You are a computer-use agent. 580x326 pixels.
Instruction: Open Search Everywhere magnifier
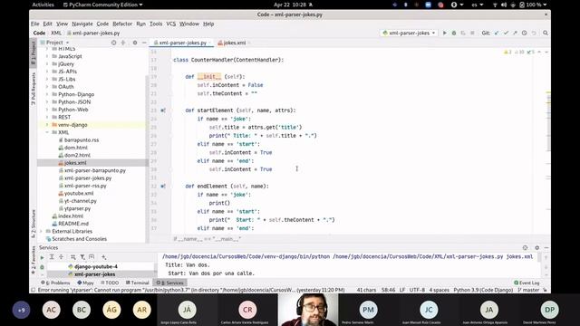pyautogui.click(x=546, y=33)
